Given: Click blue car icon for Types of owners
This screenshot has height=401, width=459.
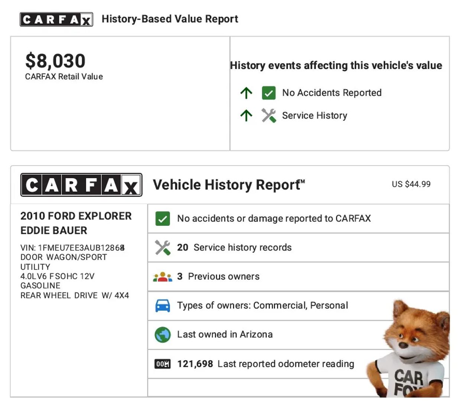Looking at the screenshot, I should pyautogui.click(x=163, y=306).
